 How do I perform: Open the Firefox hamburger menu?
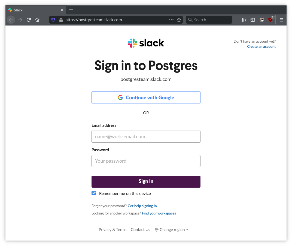(281, 20)
